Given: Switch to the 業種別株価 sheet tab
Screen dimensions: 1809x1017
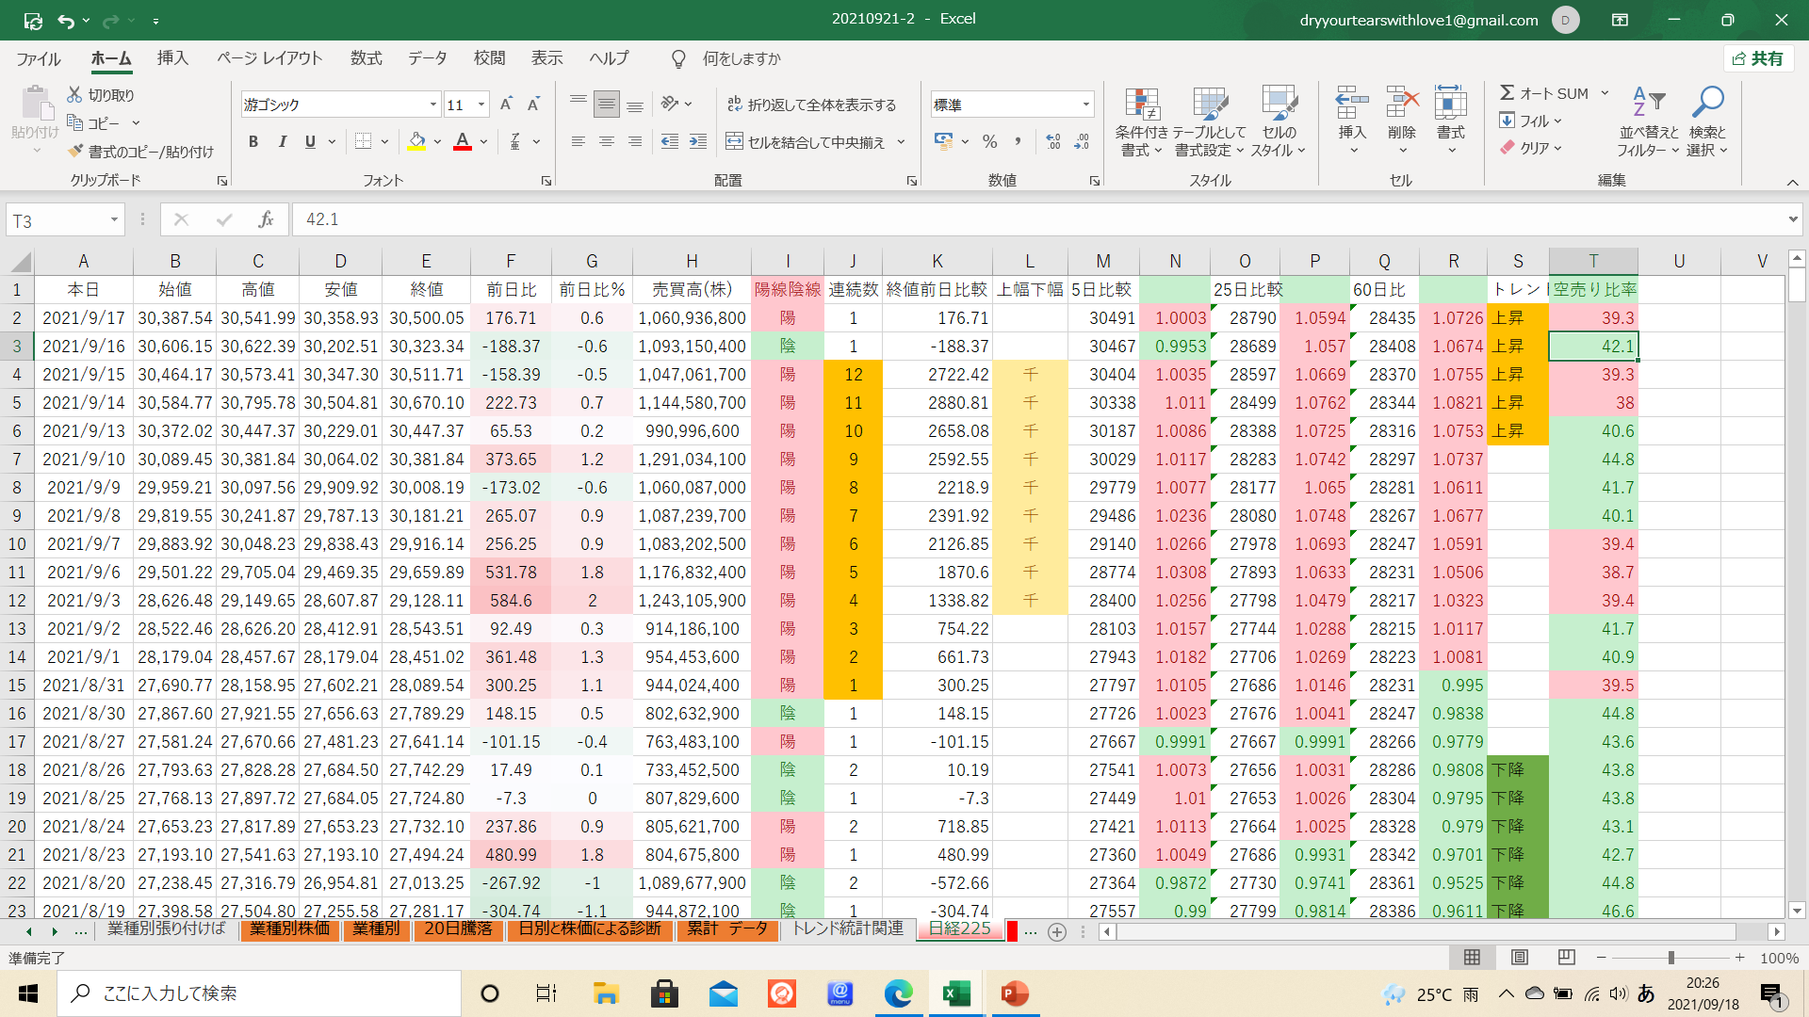Looking at the screenshot, I should click(289, 929).
